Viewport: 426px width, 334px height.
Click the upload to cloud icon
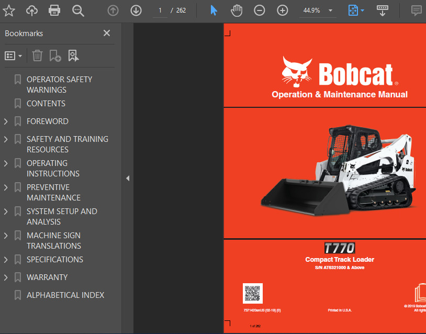click(32, 10)
